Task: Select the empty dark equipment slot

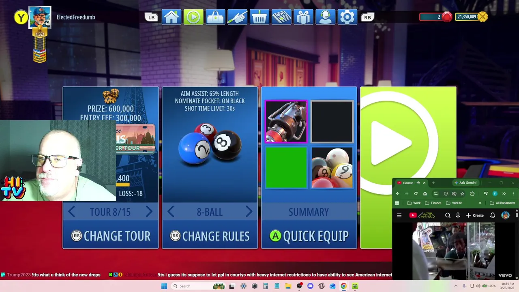Action: (x=332, y=122)
